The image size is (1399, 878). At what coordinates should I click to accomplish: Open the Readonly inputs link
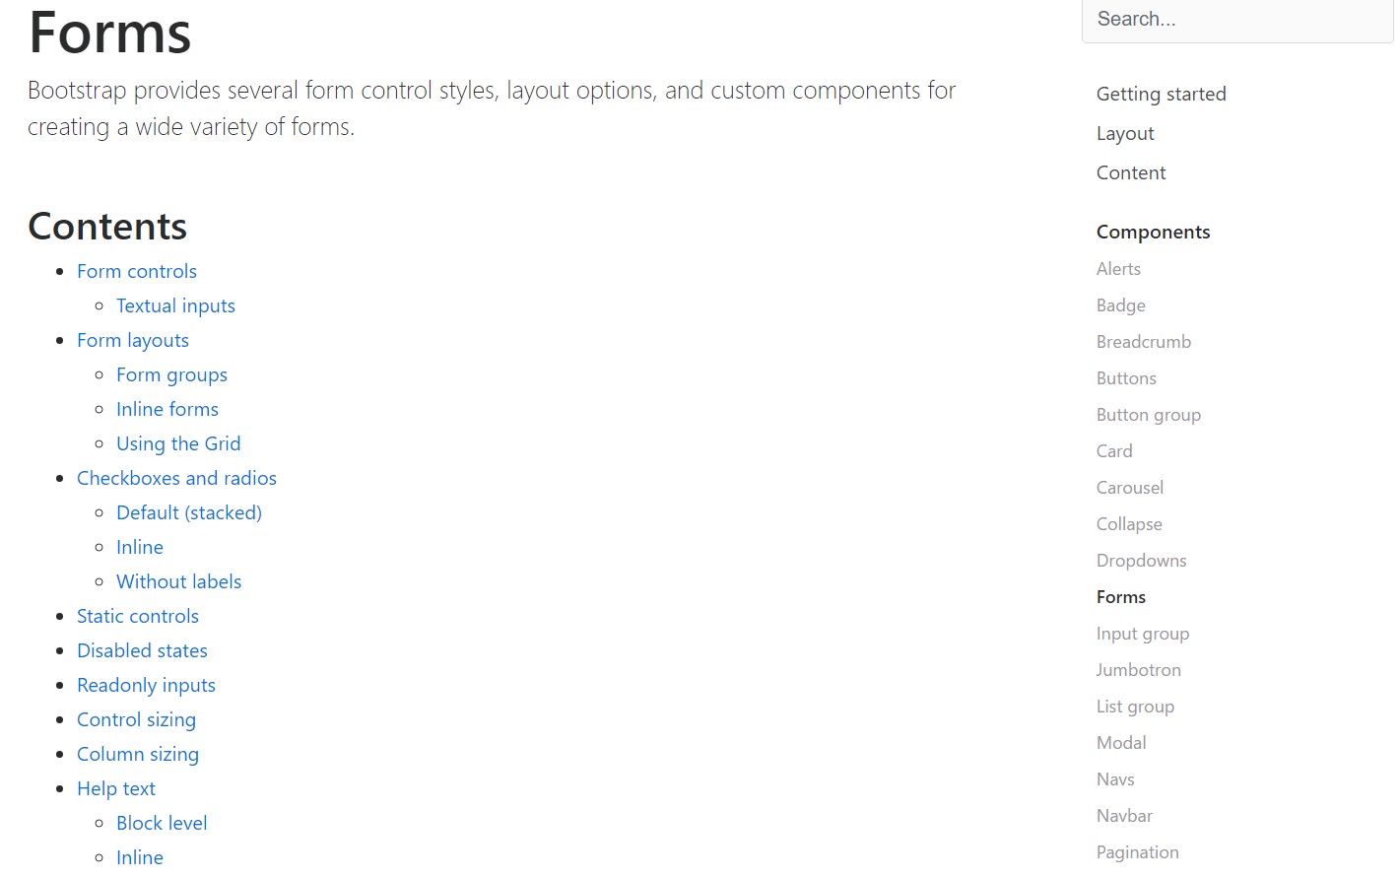[146, 685]
